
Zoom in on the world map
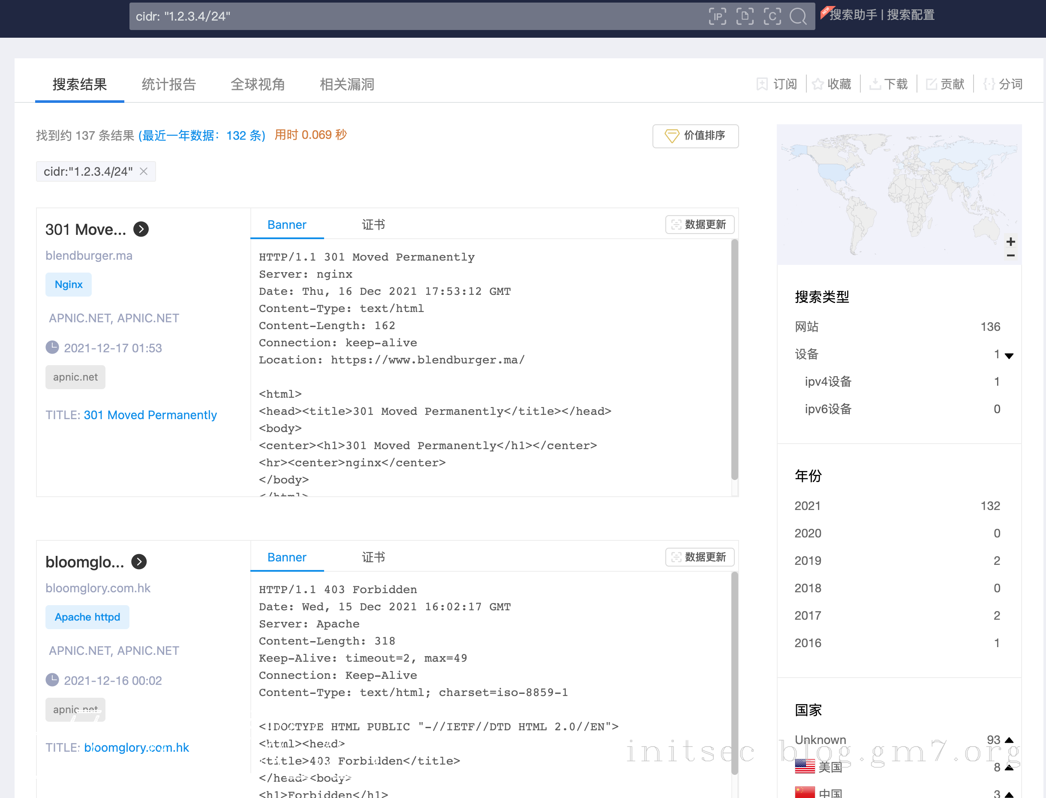(x=1010, y=241)
